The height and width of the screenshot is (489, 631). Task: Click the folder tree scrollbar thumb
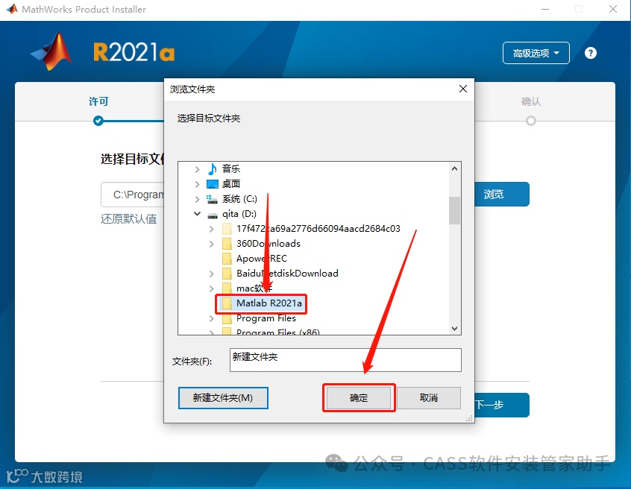tap(454, 210)
